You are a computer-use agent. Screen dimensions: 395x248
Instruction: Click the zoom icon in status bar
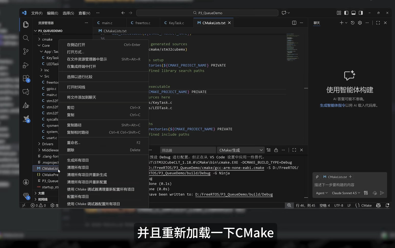[x=289, y=205]
